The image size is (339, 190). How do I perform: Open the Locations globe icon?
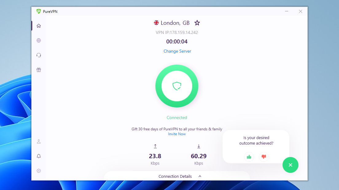tap(39, 40)
